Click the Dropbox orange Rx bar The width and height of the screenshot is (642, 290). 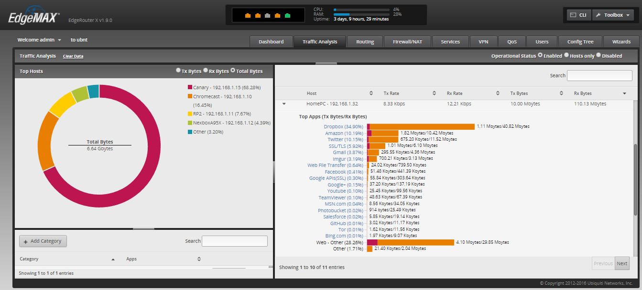(422, 126)
